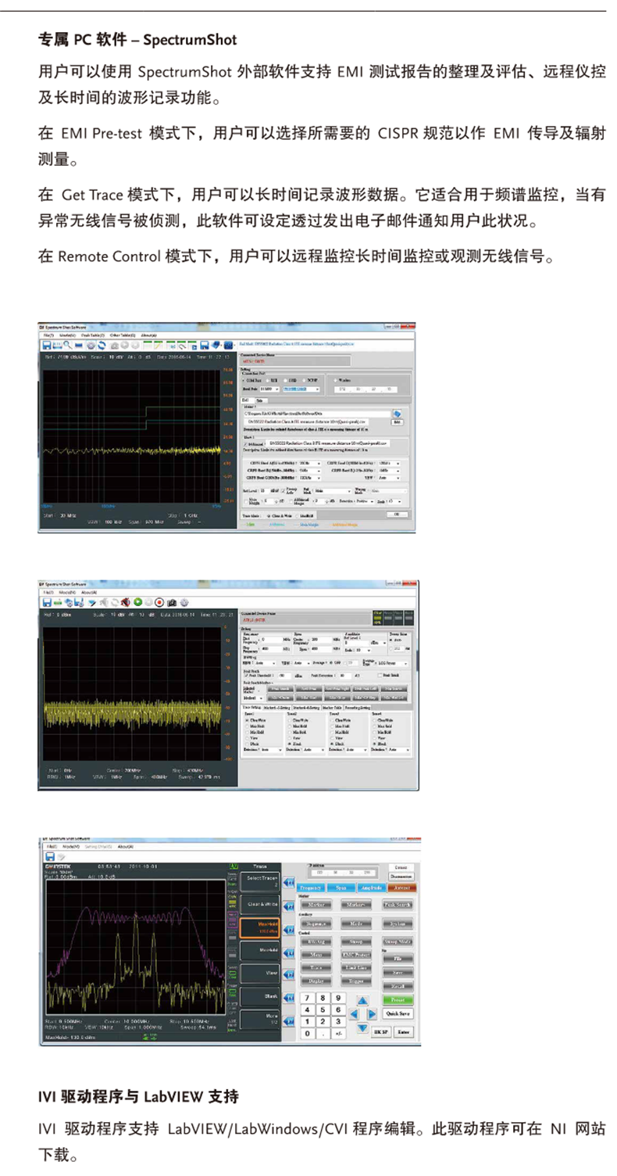Click the Save disk icon in the Remote Control window toolbar
617x1176 pixels.
pos(49,857)
